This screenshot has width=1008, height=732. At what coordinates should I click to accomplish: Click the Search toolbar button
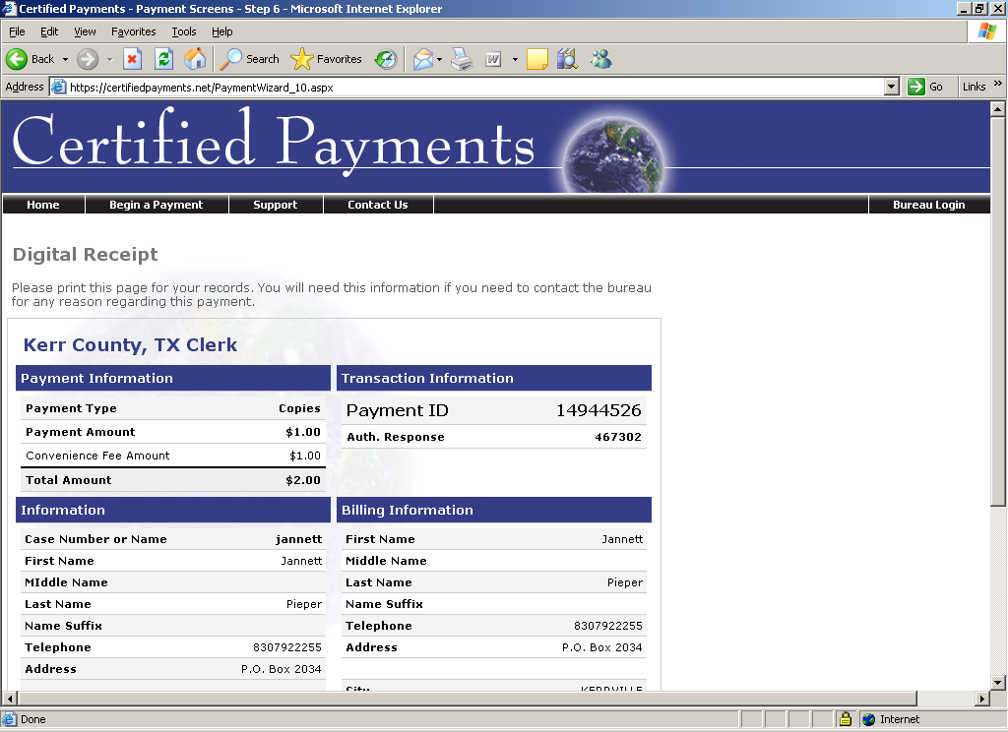pyautogui.click(x=250, y=59)
